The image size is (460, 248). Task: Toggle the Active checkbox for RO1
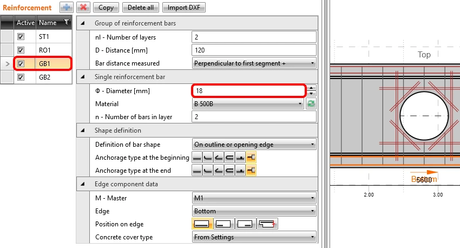tap(21, 50)
